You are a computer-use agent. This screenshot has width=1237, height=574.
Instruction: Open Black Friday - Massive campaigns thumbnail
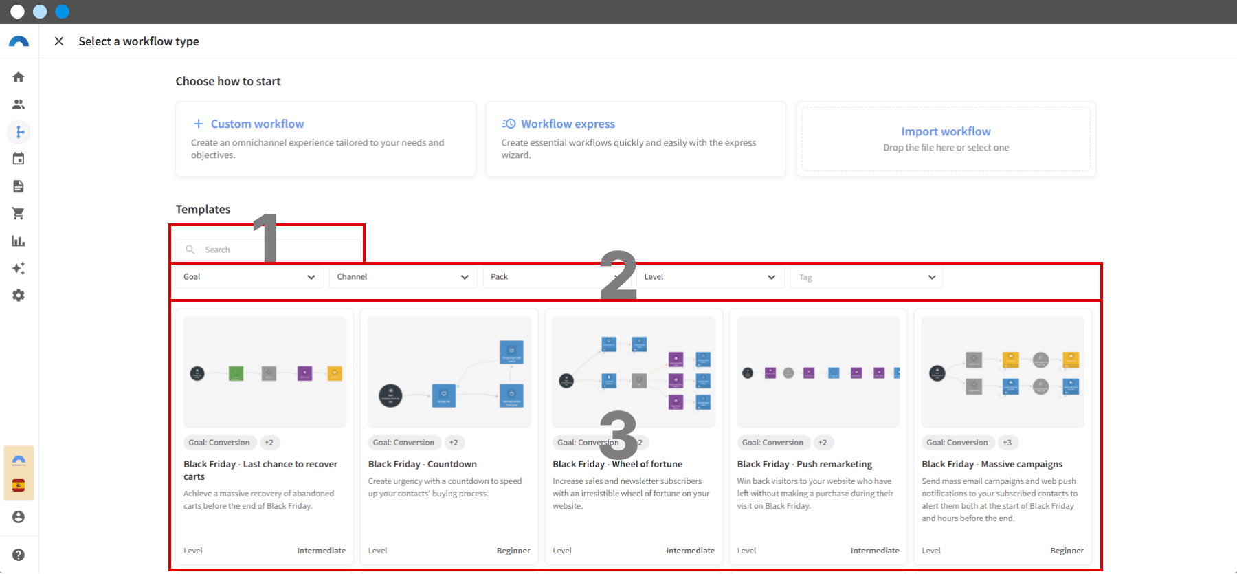[1003, 373]
